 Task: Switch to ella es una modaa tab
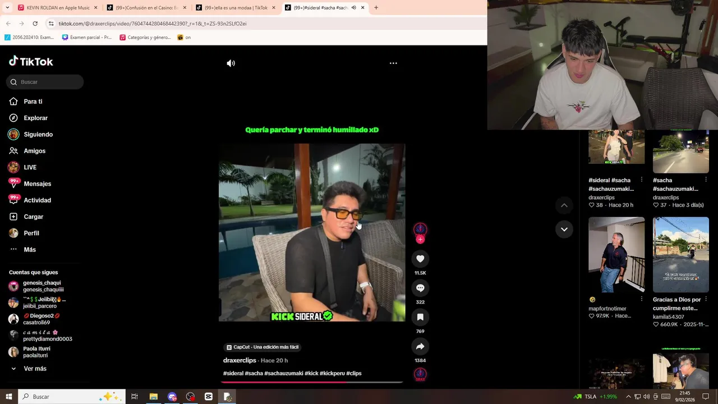(234, 8)
